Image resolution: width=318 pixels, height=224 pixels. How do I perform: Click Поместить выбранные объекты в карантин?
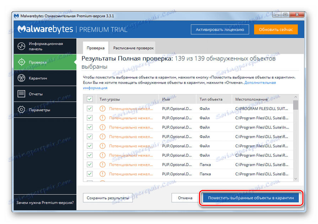(251, 198)
